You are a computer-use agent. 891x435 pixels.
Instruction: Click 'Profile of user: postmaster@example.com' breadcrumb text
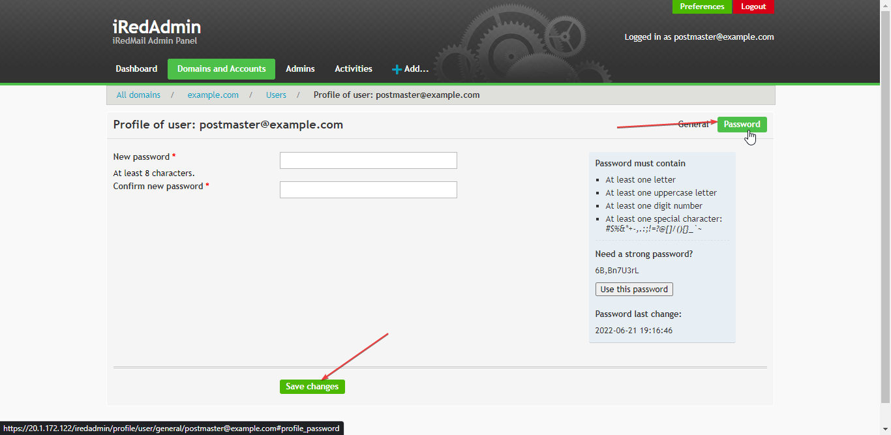(x=397, y=95)
